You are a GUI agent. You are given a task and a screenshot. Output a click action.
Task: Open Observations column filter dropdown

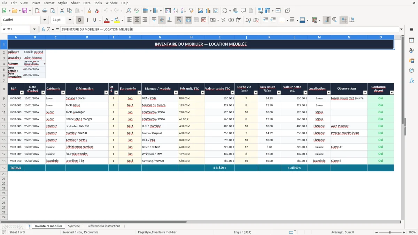(365, 93)
